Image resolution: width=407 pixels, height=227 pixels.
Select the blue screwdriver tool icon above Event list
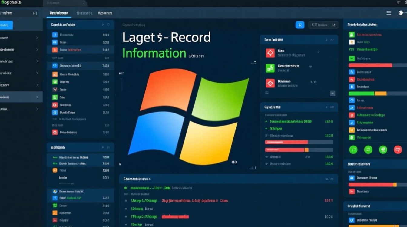(300, 25)
